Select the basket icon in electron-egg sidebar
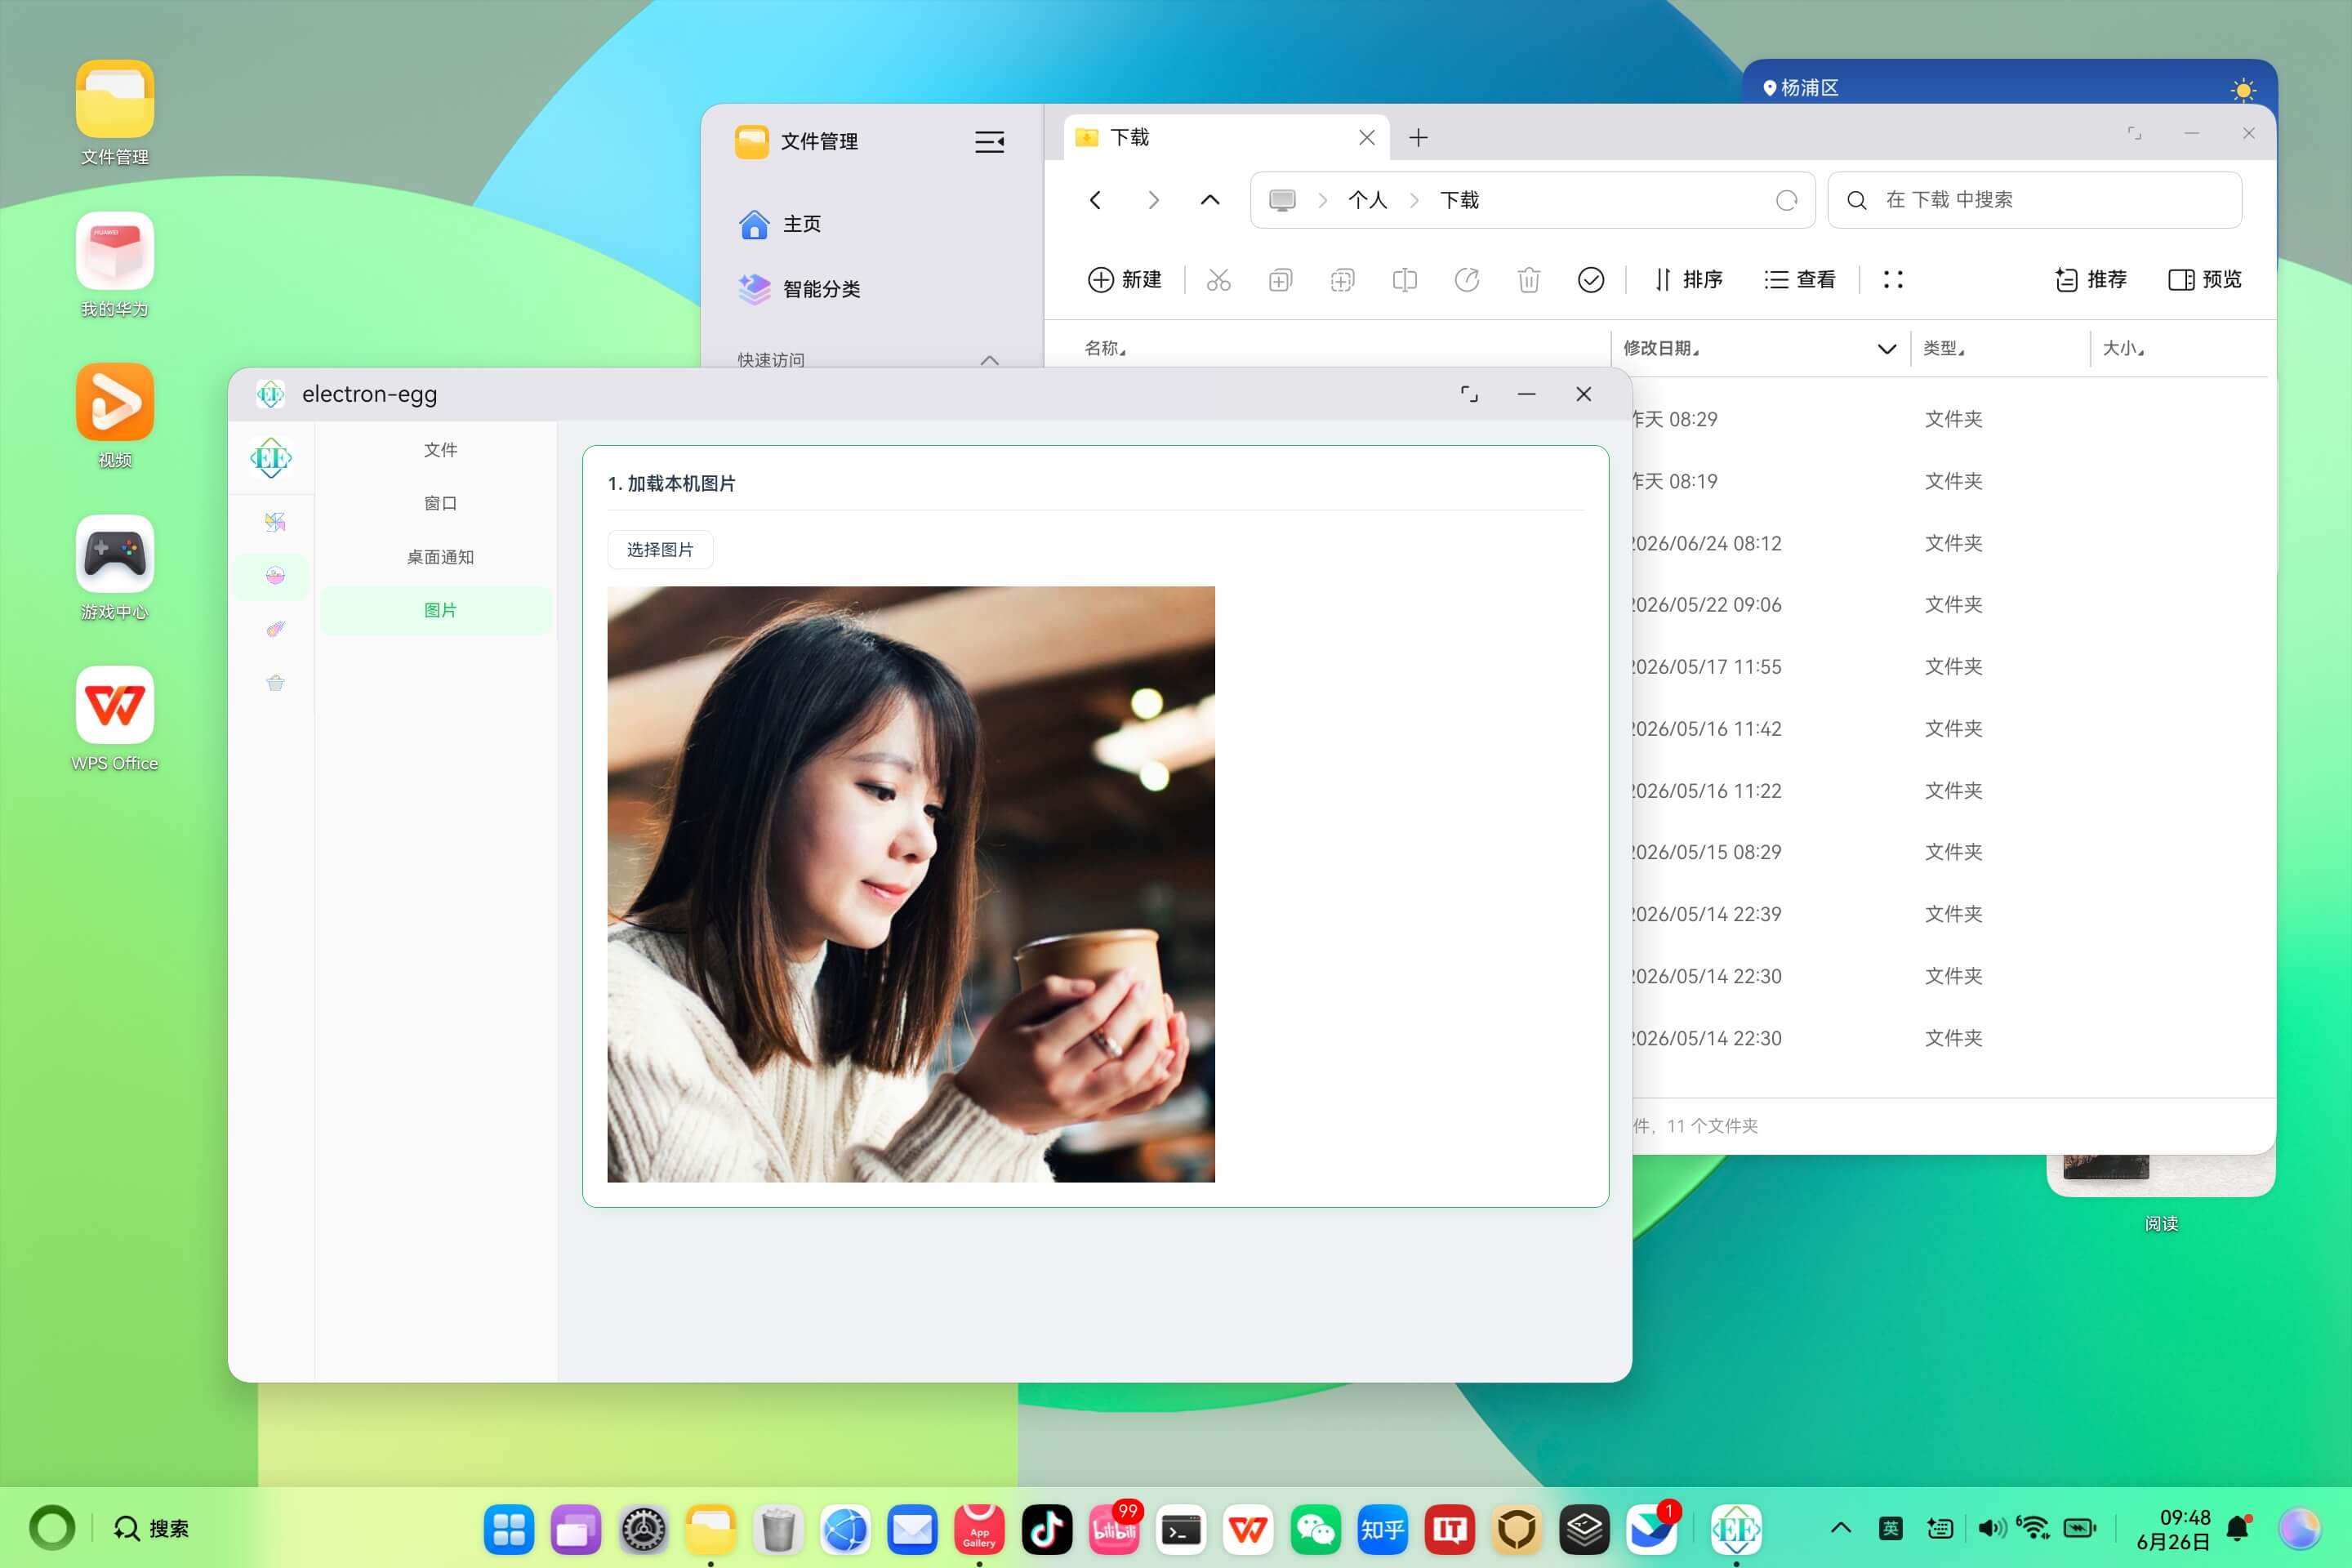This screenshot has height=1568, width=2352. click(x=275, y=683)
